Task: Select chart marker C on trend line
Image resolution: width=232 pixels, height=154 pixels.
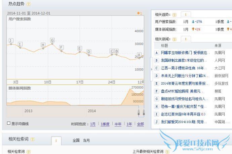Action: [x=112, y=51]
